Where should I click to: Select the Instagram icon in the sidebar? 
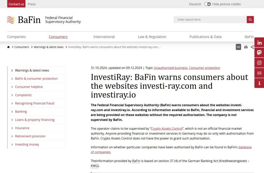click(x=259, y=62)
